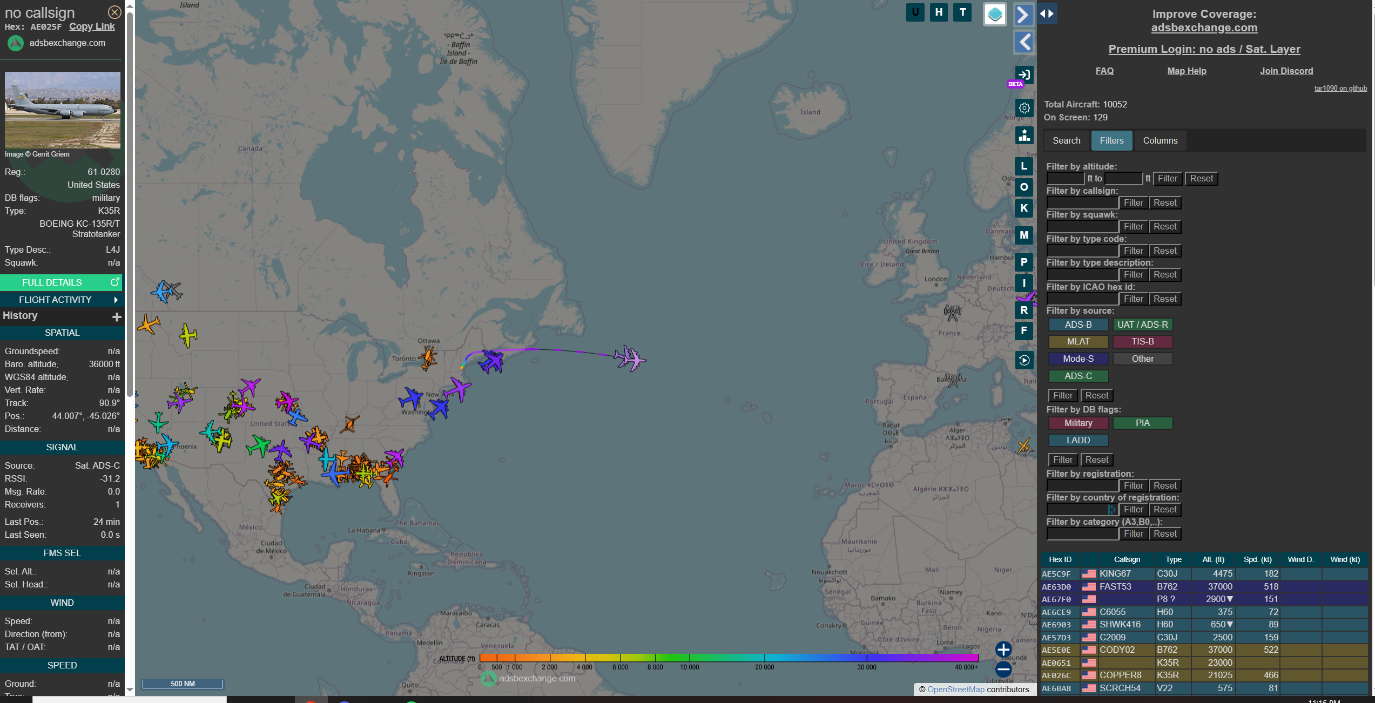Toggle the I map button
Image resolution: width=1375 pixels, height=703 pixels.
pos(1024,283)
